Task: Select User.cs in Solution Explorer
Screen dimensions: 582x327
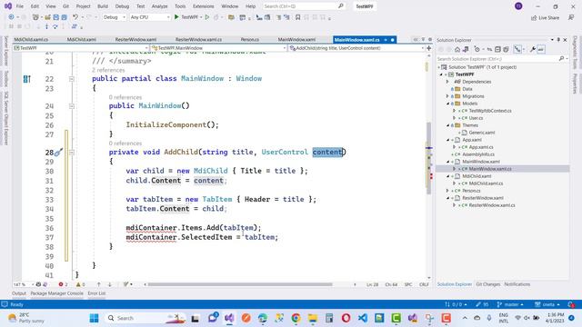Action: click(476, 118)
